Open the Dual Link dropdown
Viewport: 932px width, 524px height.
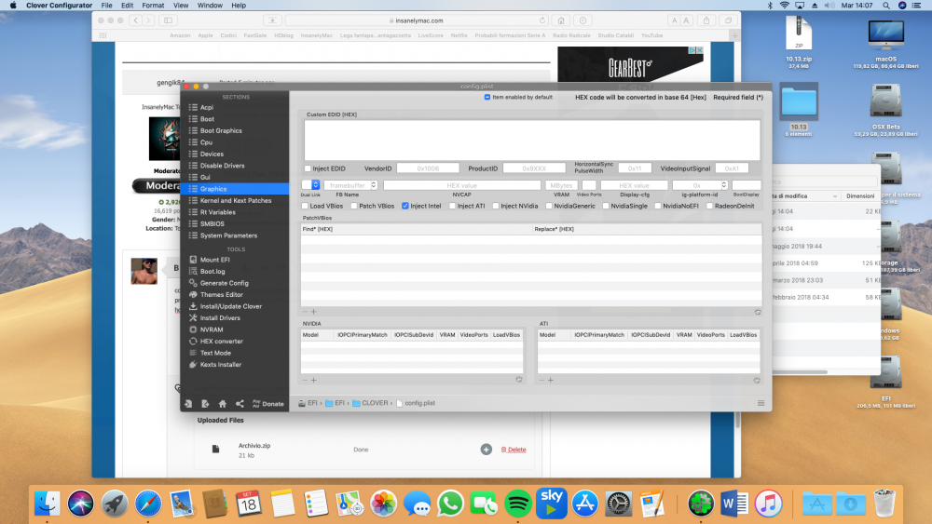[x=311, y=185]
